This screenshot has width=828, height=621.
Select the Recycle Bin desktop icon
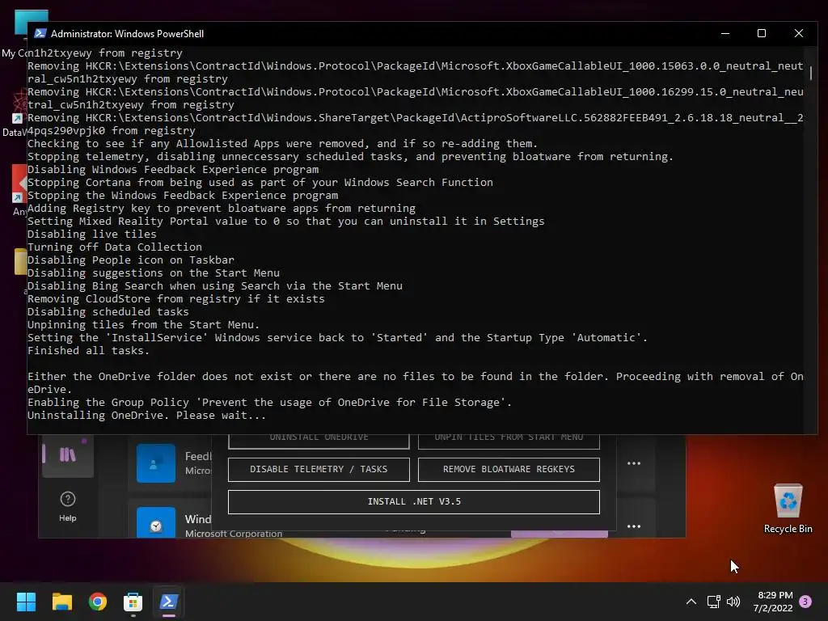(x=788, y=509)
